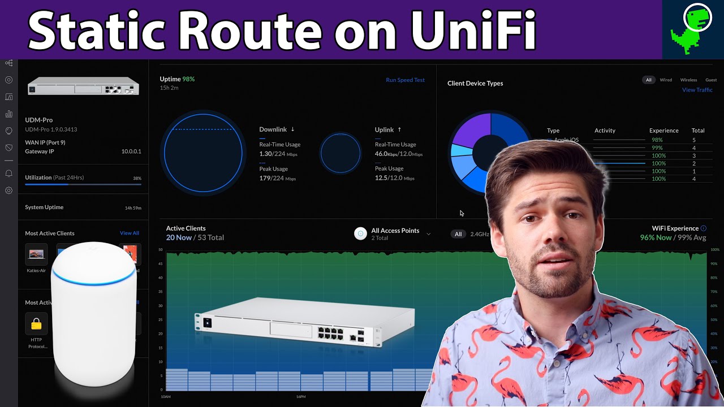
Task: Click the Uptime 98% label
Action: pos(177,79)
